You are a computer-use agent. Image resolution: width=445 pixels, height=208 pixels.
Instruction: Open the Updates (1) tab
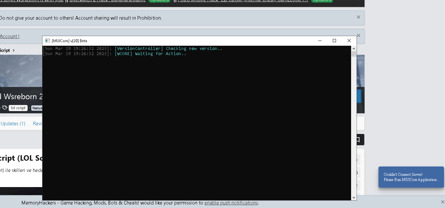point(13,124)
